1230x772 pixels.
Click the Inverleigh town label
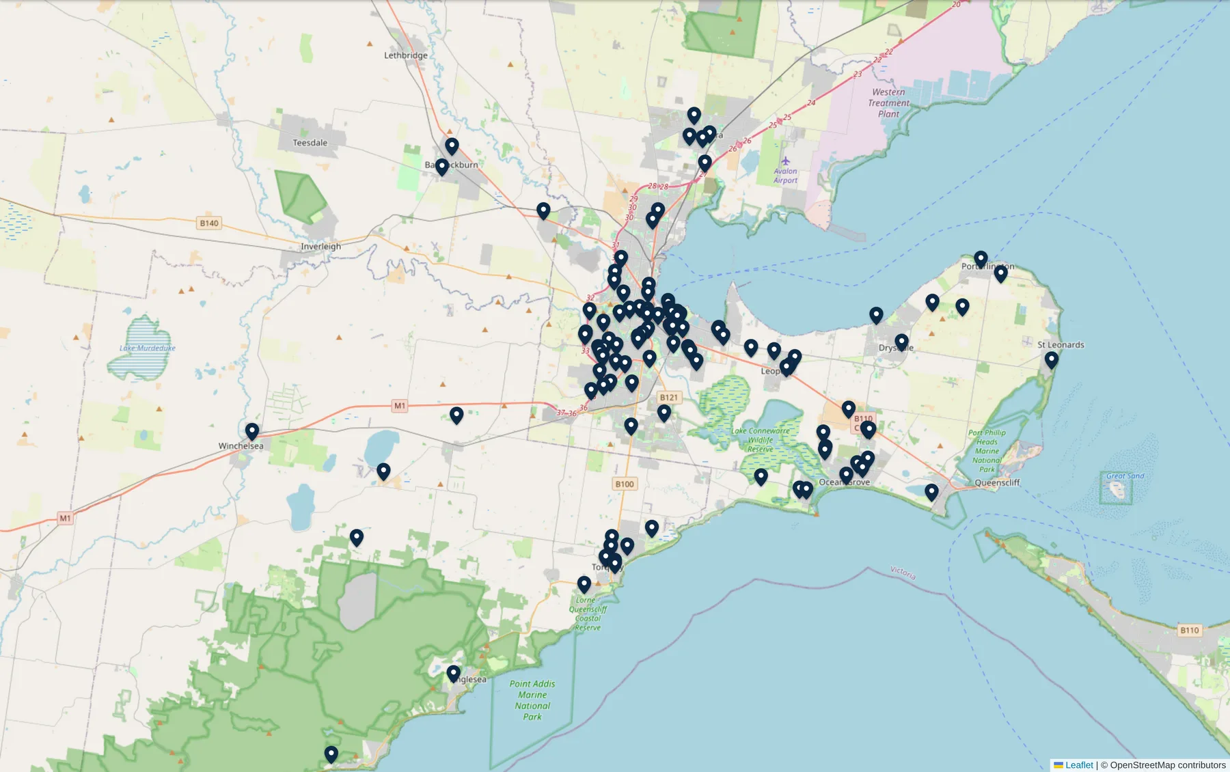(x=320, y=247)
